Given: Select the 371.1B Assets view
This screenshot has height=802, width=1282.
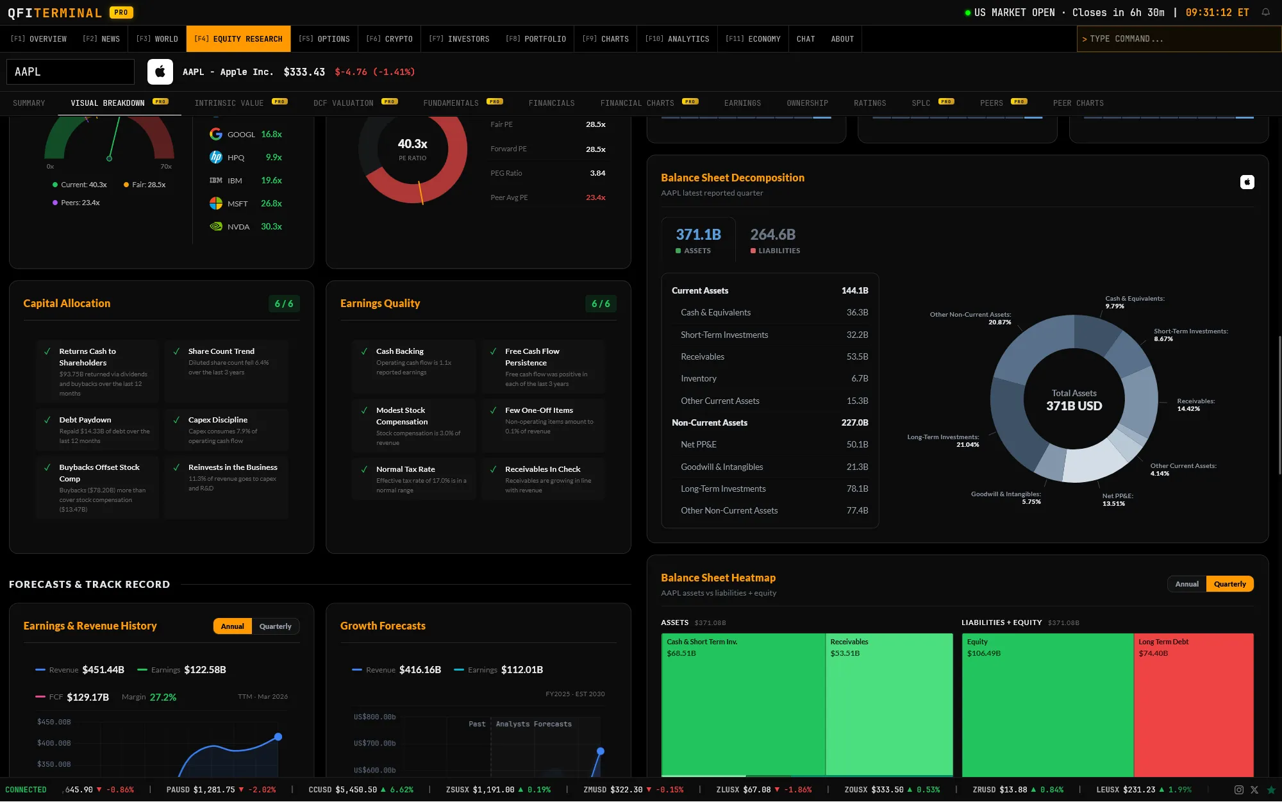Looking at the screenshot, I should pyautogui.click(x=698, y=240).
